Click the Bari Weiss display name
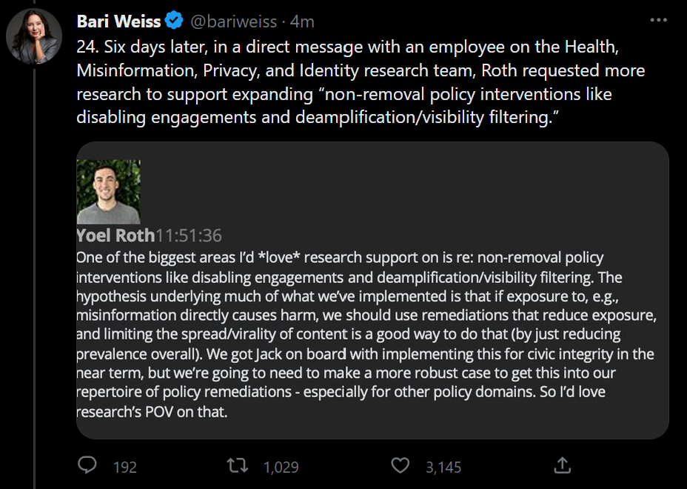 pos(118,21)
